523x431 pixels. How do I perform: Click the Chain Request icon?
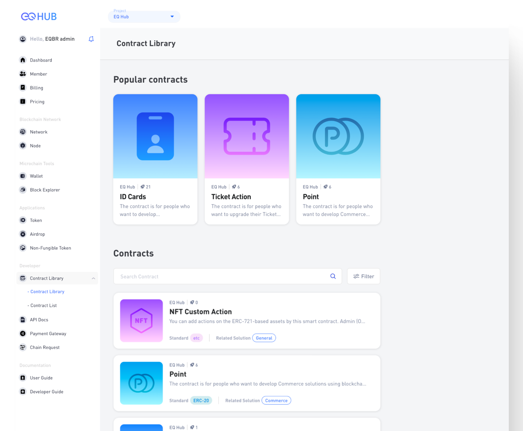[x=23, y=347]
